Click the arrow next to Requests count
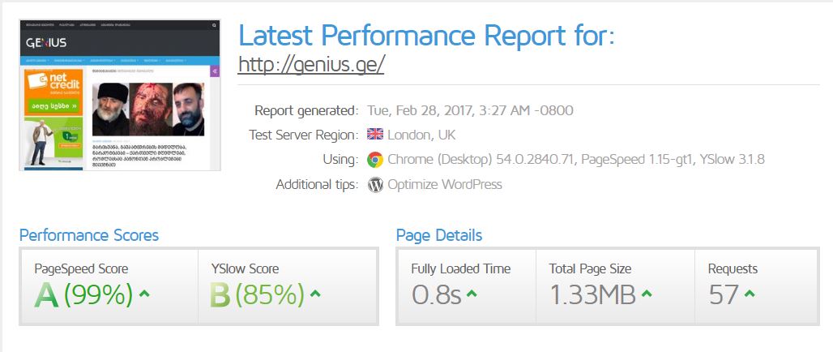833x352 pixels. tap(749, 294)
